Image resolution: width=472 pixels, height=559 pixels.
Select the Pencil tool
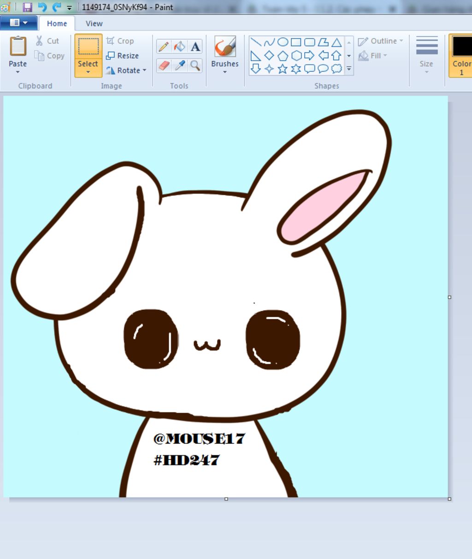point(163,46)
